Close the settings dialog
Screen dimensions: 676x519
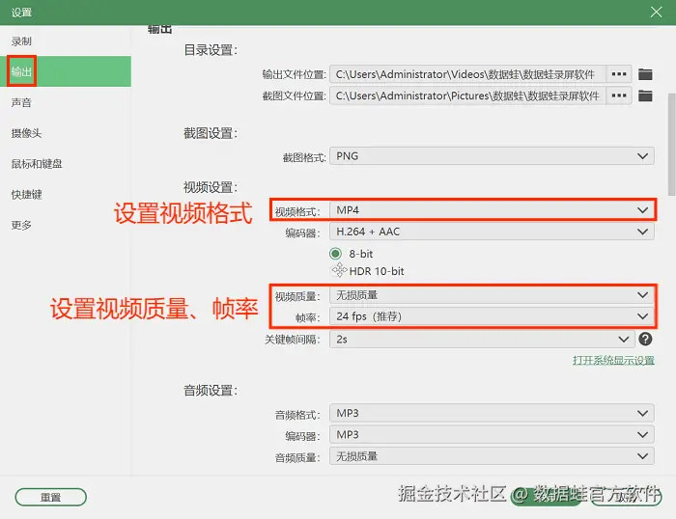[x=656, y=13]
